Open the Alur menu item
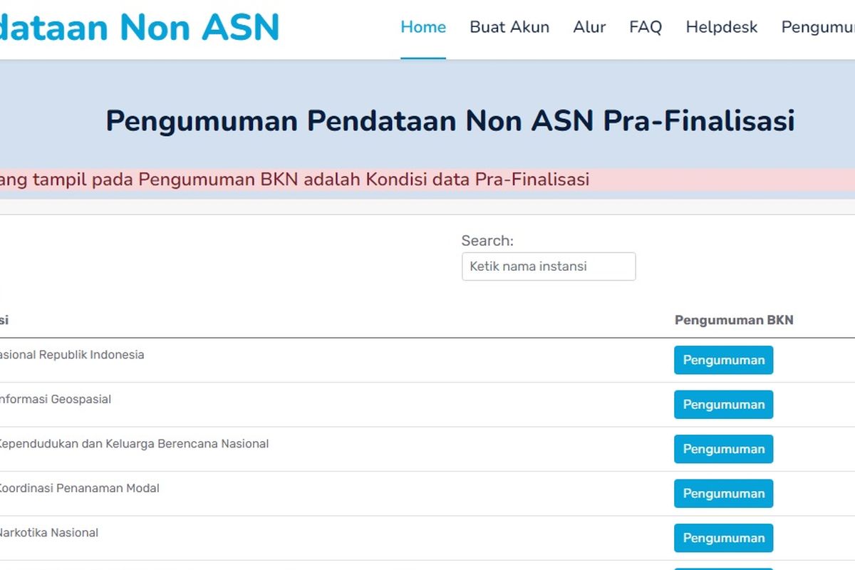Screen dimensions: 855x570 (589, 28)
